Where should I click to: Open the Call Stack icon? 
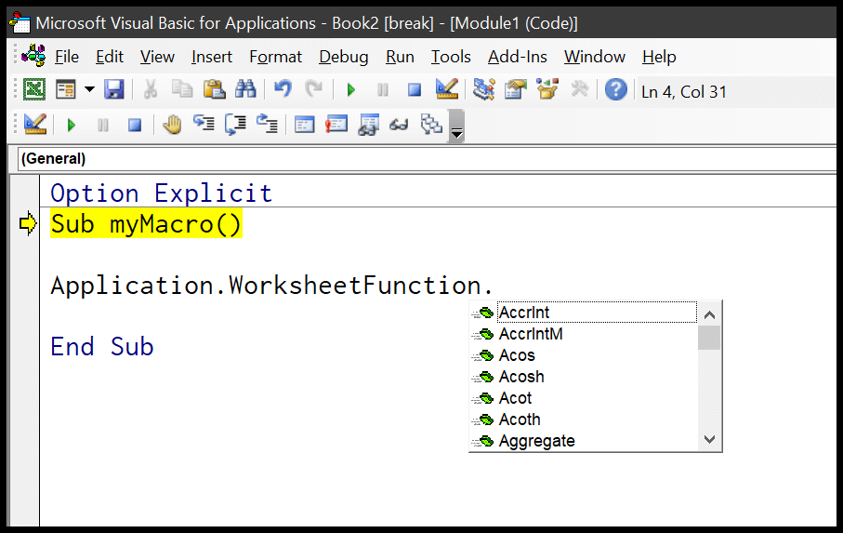[430, 125]
